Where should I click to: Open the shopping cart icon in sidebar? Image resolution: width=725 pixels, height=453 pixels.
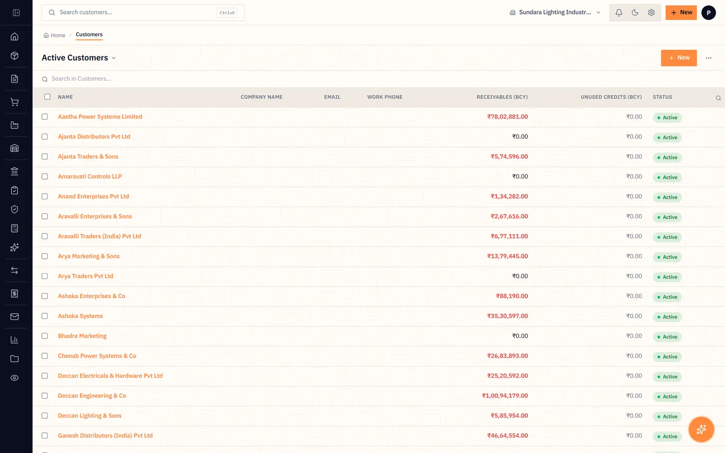(x=15, y=102)
